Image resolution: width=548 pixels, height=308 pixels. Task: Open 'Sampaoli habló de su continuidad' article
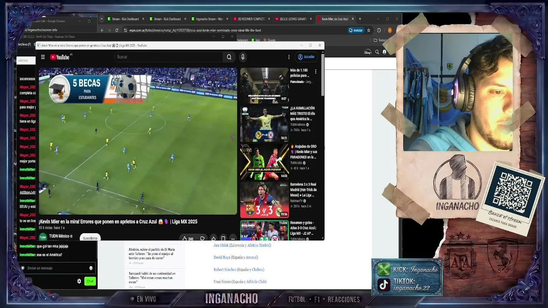[x=152, y=278]
